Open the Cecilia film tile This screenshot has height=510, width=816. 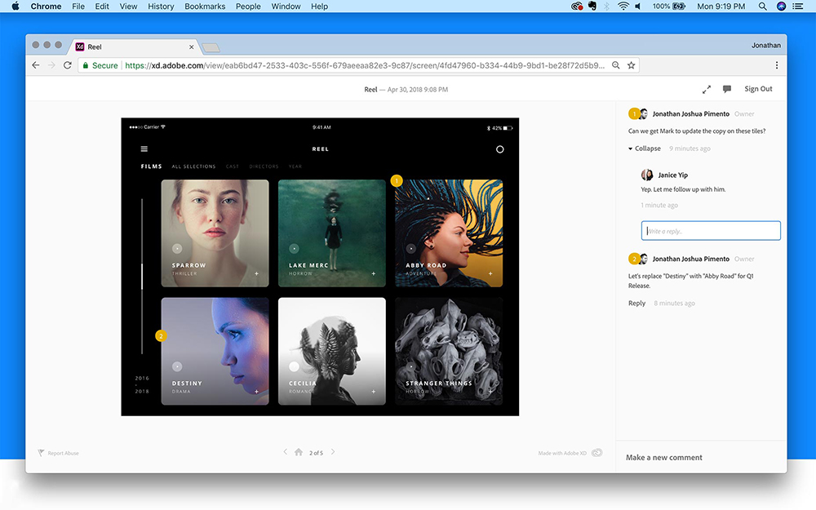pos(332,351)
